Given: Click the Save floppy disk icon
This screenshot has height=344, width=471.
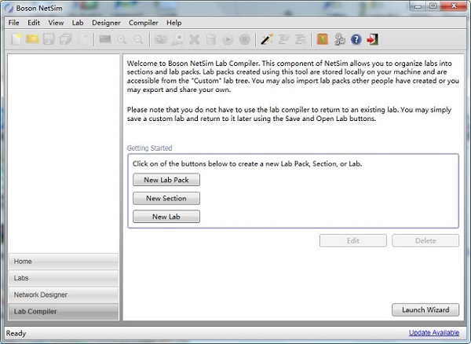Looking at the screenshot, I should click(x=49, y=39).
